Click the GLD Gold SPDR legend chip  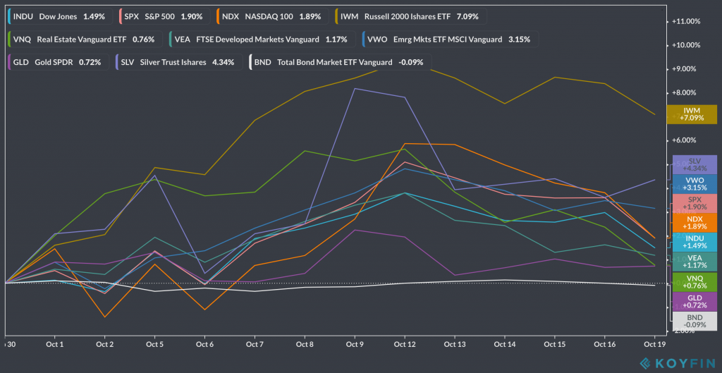[58, 62]
